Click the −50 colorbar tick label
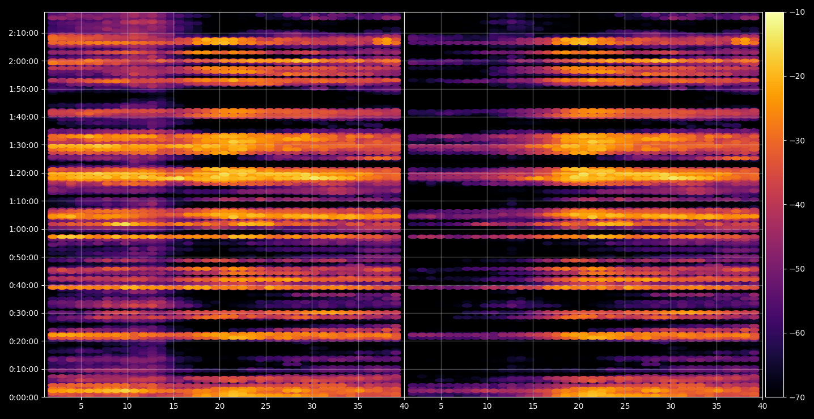This screenshot has height=419, width=814. click(x=796, y=269)
